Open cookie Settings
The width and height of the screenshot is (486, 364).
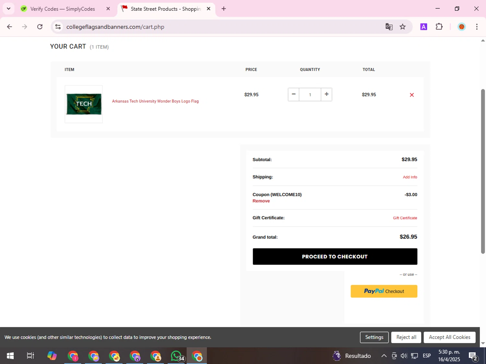[374, 337]
